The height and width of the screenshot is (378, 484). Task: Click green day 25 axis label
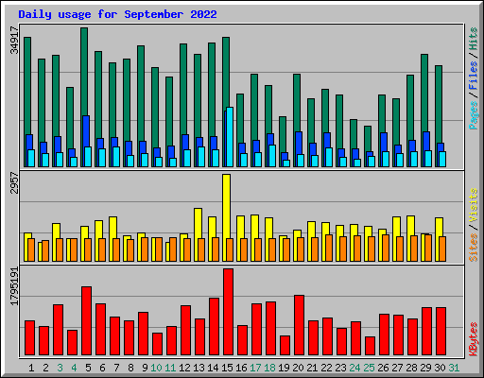[x=369, y=368]
